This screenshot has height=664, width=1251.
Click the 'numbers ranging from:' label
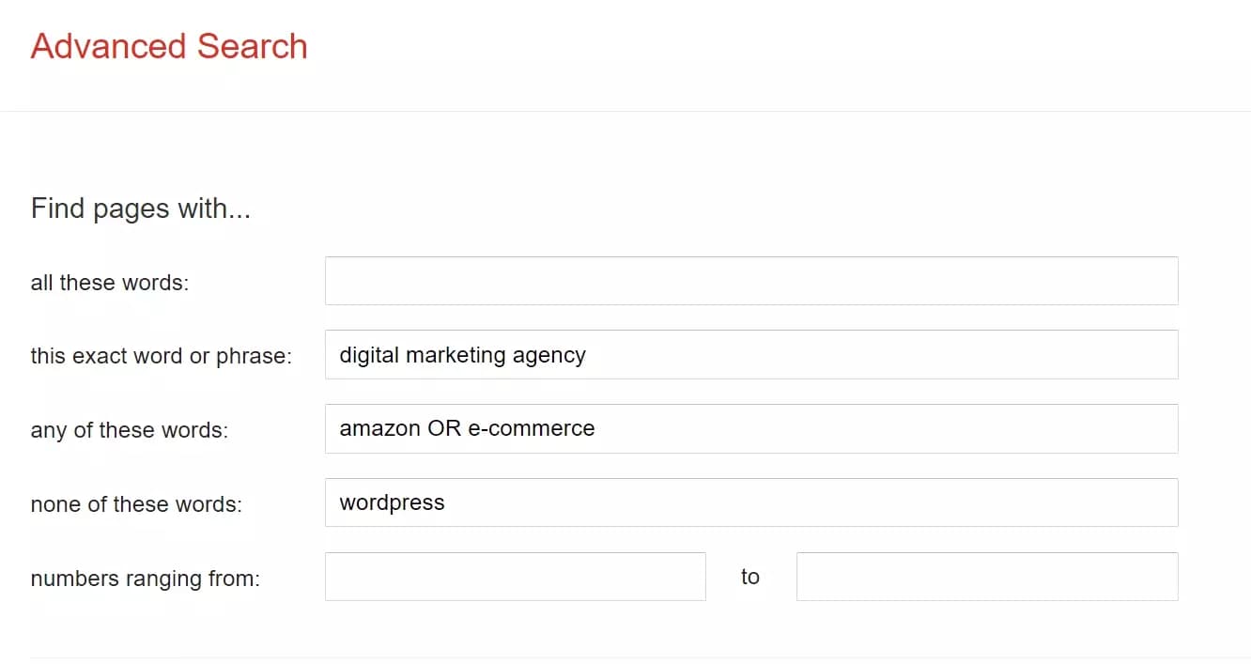[x=143, y=578]
